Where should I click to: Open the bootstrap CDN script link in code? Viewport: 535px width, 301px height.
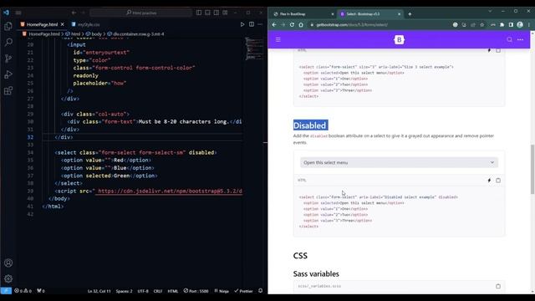click(x=170, y=191)
